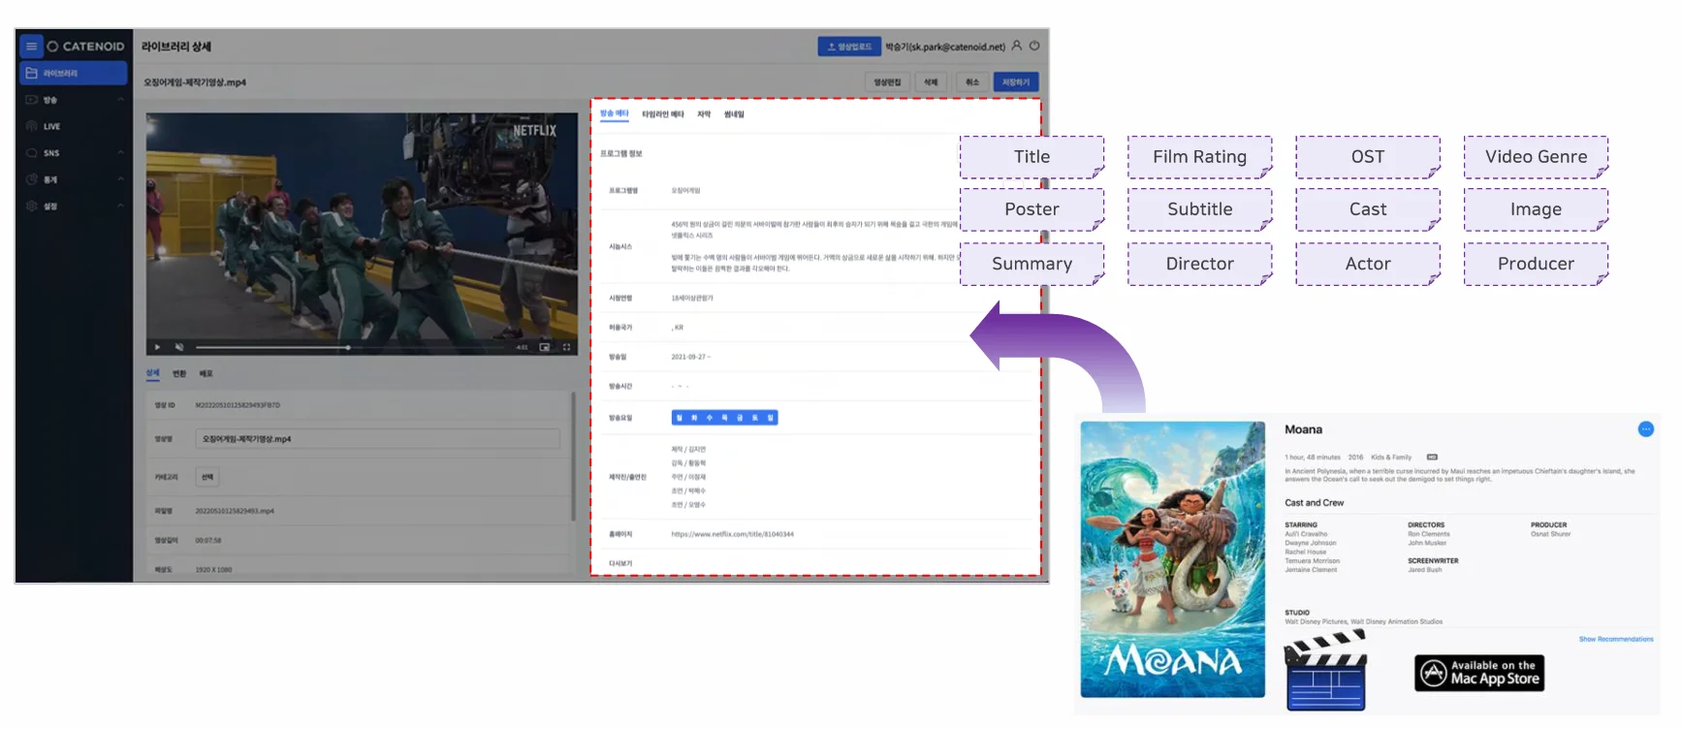Click the blue 저장하기 save button
1682x729 pixels.
click(1015, 82)
